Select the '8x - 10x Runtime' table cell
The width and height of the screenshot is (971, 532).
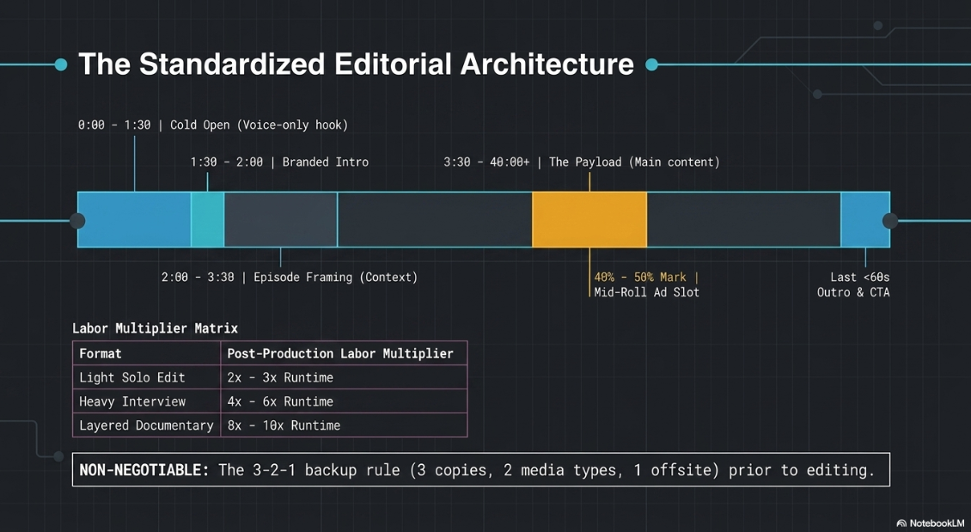click(x=344, y=425)
